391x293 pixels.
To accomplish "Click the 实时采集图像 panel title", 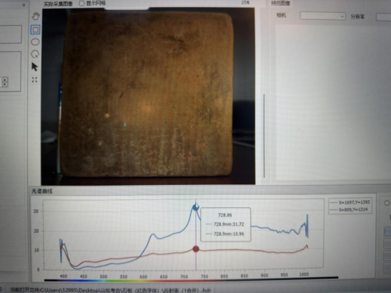I will 58,4.
